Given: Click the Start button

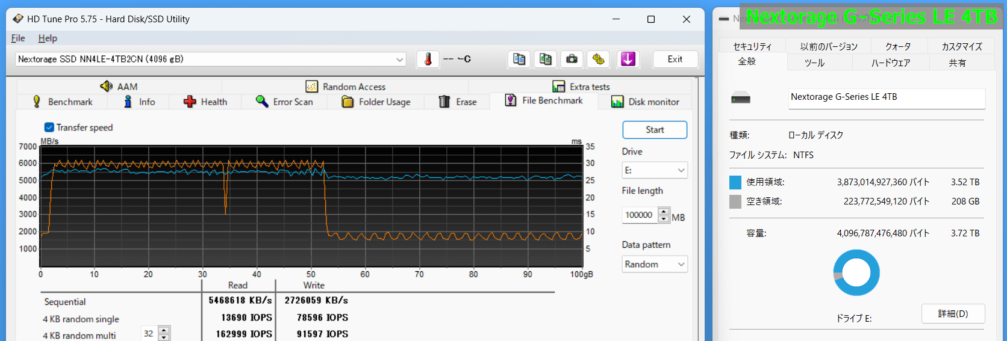Looking at the screenshot, I should coord(655,130).
